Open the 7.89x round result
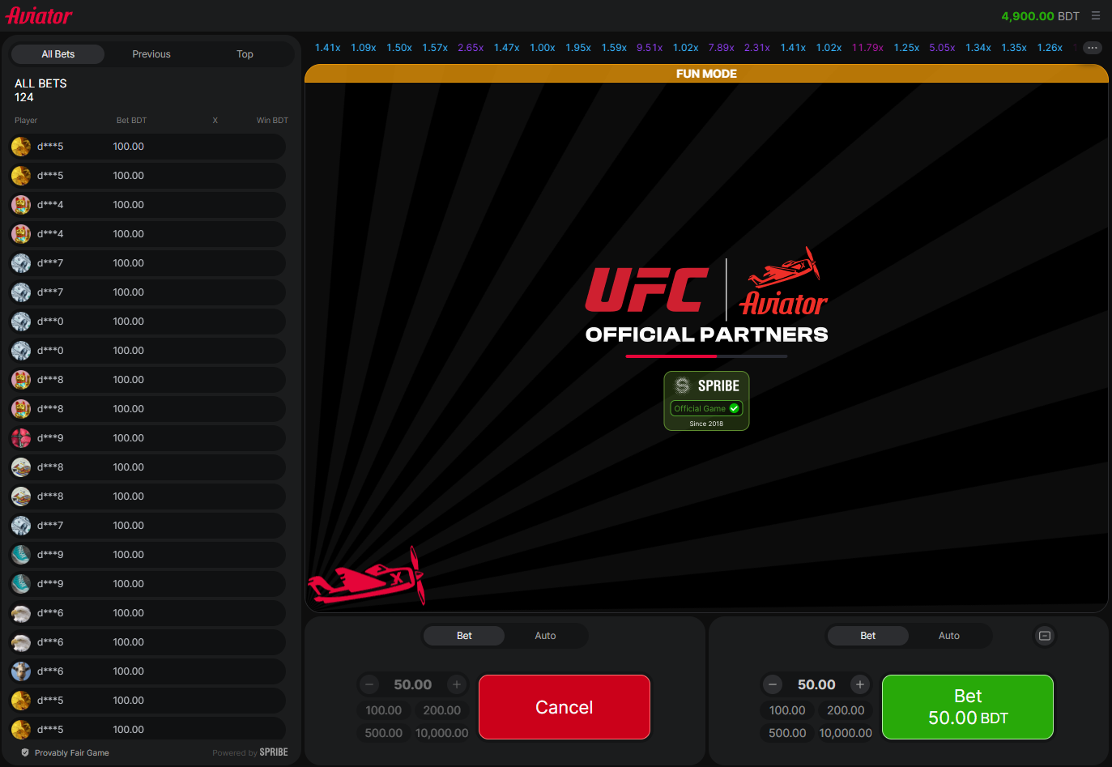This screenshot has height=767, width=1112. pyautogui.click(x=721, y=48)
